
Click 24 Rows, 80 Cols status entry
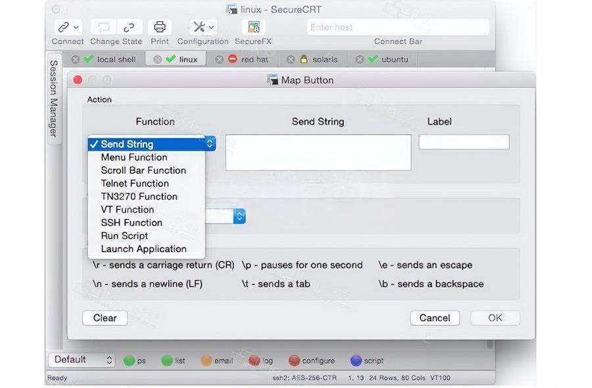point(397,378)
